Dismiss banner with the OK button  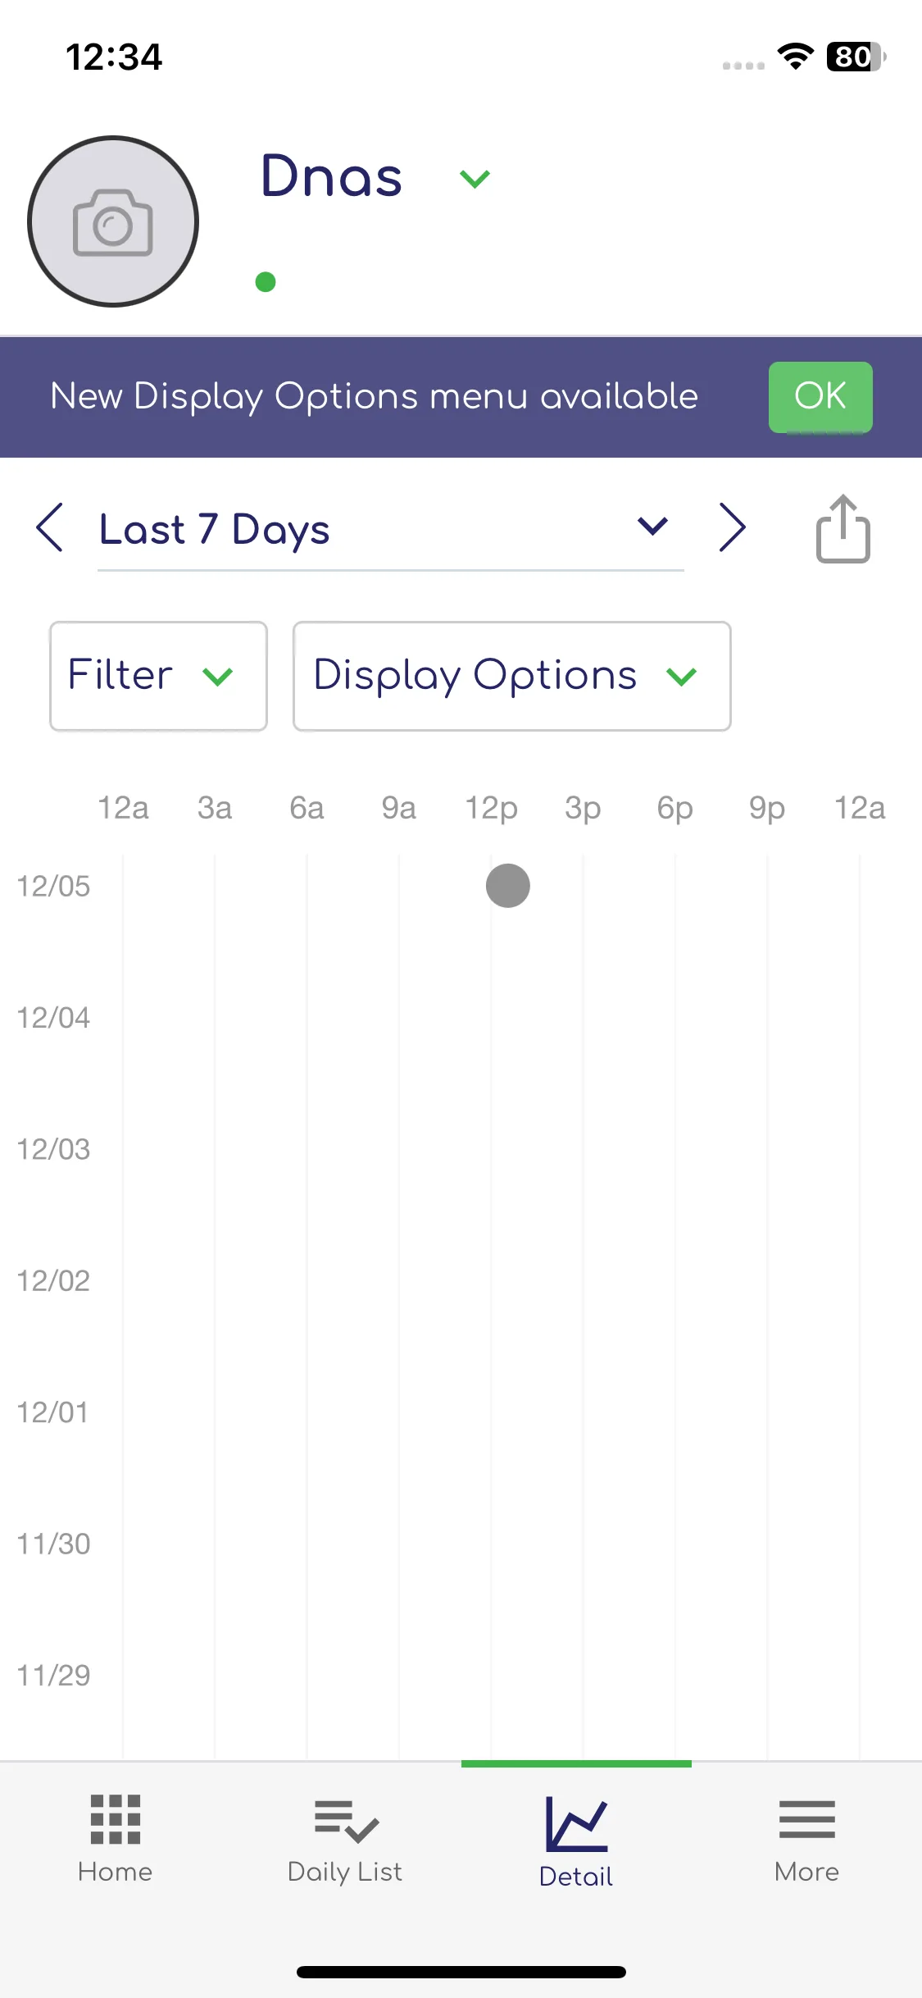(x=820, y=397)
